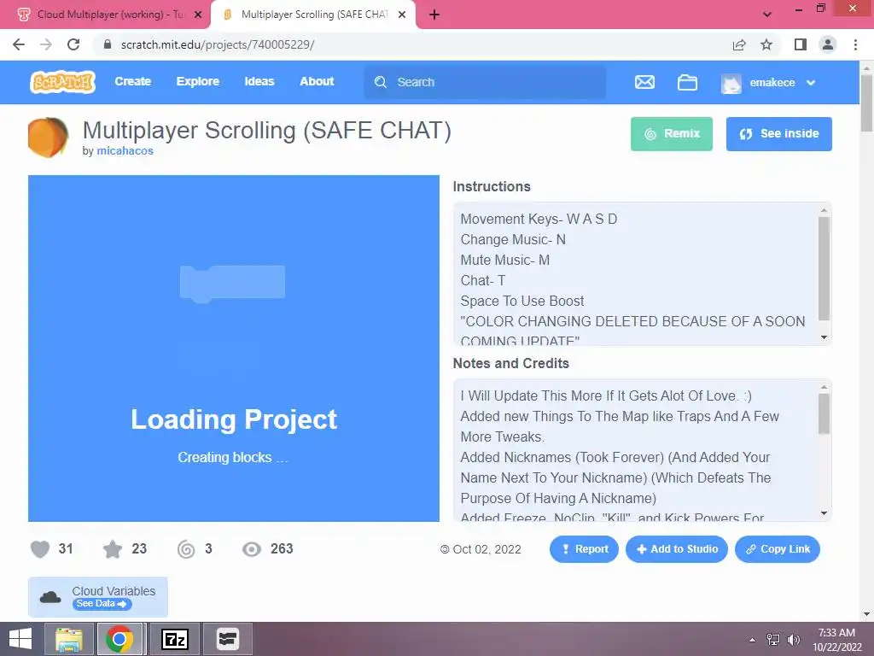
Task: Click the 'Oct 02, 2022' date text
Action: pos(487,549)
